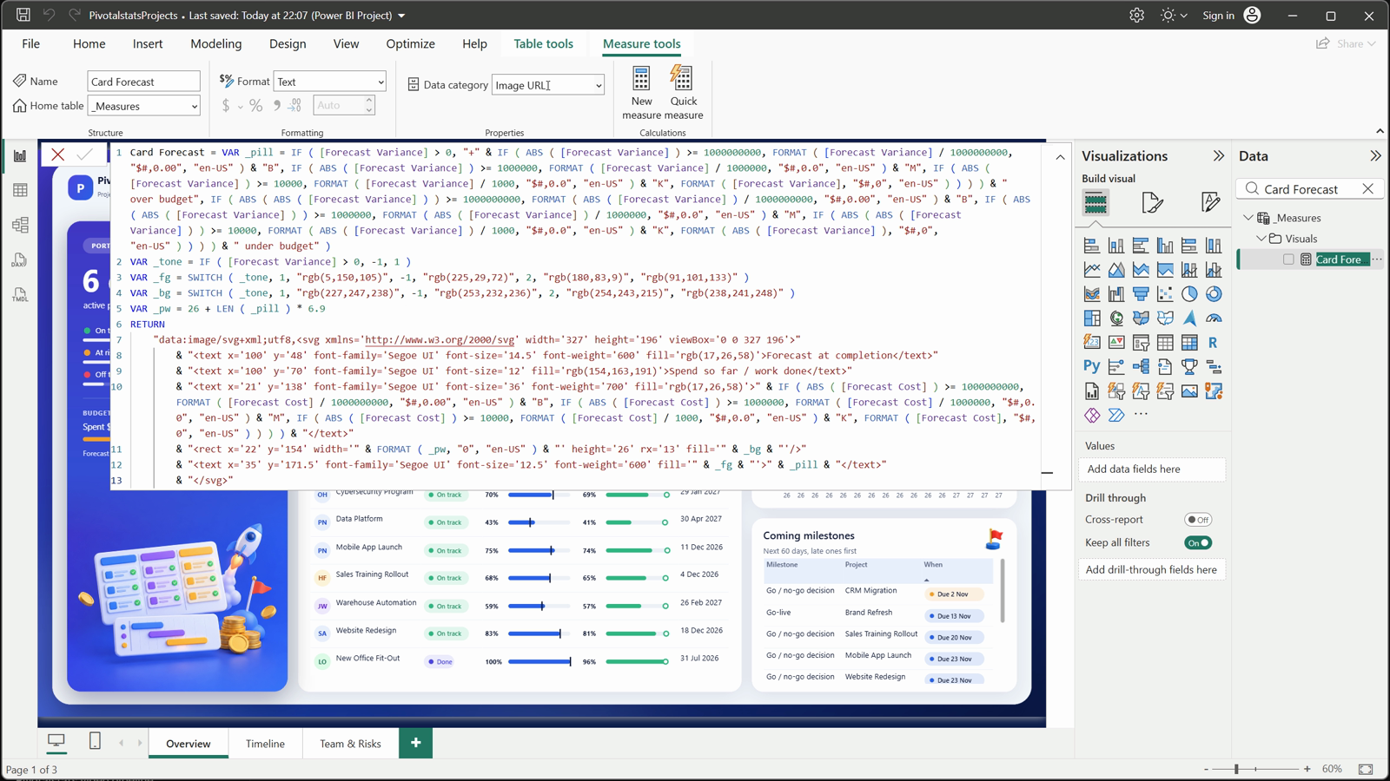
Task: Select the Line chart visual
Action: (x=1092, y=270)
